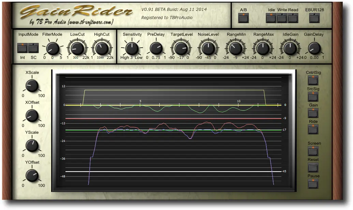The image size is (353, 210).
Task: Click the RangeMin knob
Action: point(236,48)
